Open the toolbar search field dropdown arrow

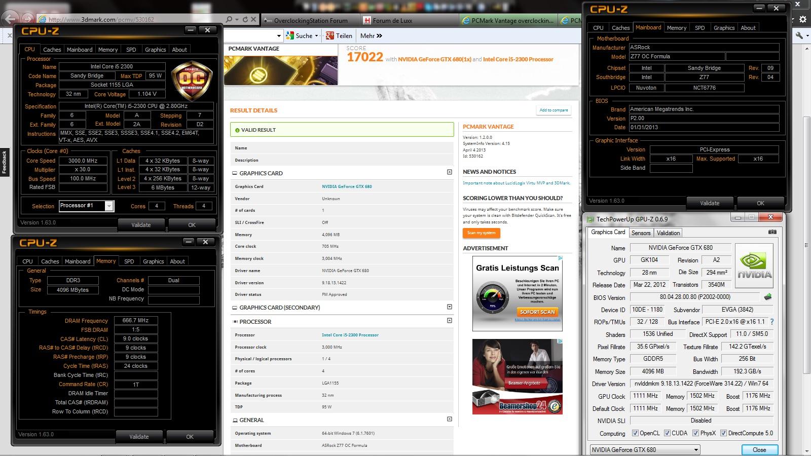279,36
